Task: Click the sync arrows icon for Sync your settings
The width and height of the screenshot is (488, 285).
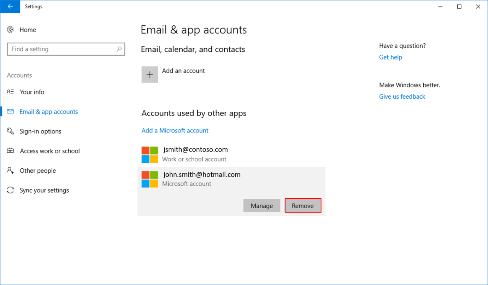Action: (x=10, y=190)
